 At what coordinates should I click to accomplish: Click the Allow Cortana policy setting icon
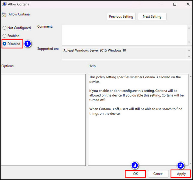(4, 15)
